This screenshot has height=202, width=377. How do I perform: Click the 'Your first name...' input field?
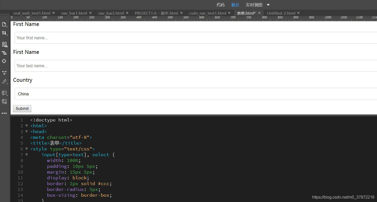tap(196, 38)
